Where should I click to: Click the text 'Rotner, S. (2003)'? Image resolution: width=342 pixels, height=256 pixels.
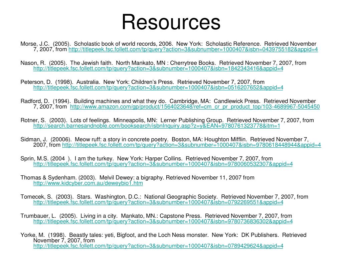[x=44, y=121]
